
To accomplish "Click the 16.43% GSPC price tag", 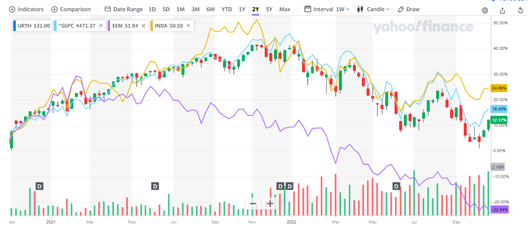I will pos(498,109).
